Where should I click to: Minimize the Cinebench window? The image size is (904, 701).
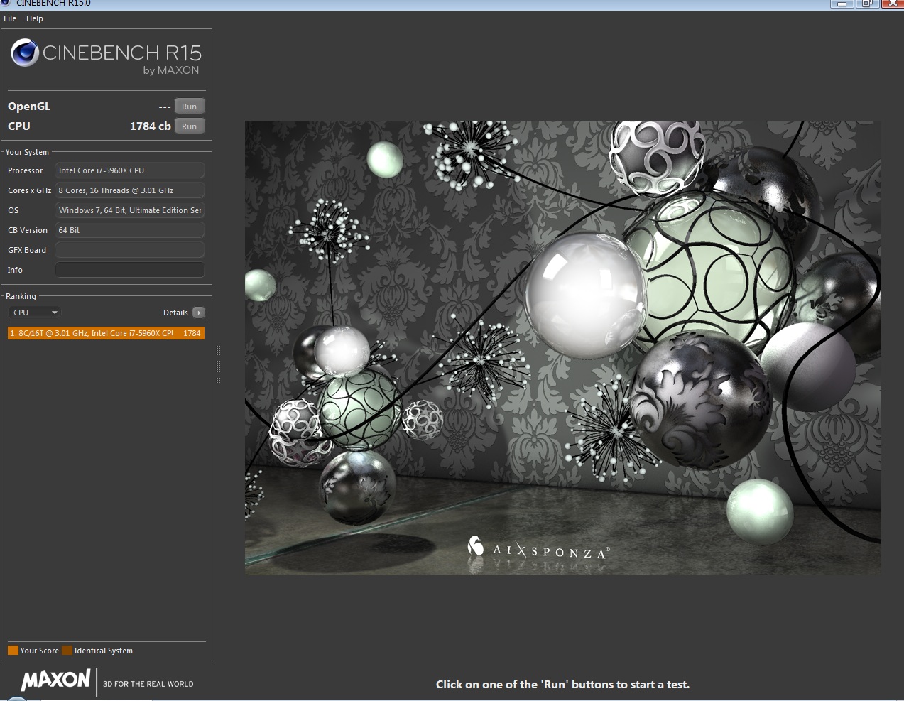pos(842,4)
